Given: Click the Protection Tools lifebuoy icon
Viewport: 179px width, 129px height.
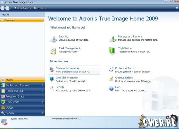Looking at the screenshot, I should tap(111, 70).
